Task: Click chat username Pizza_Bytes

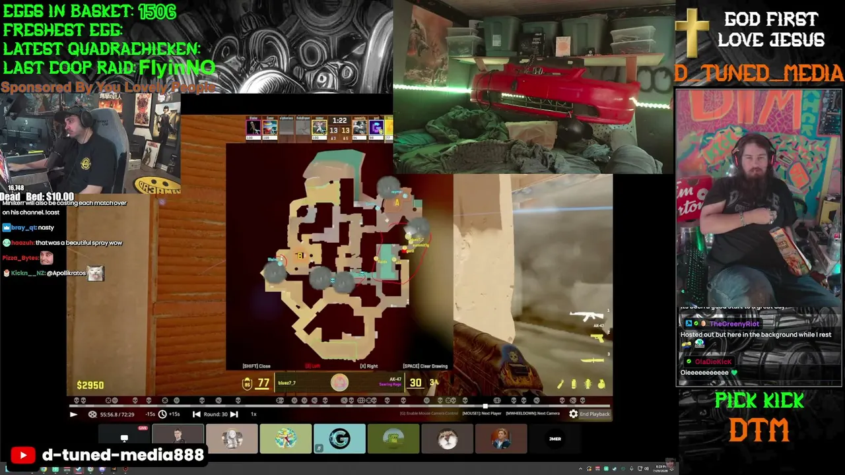Action: click(x=20, y=258)
